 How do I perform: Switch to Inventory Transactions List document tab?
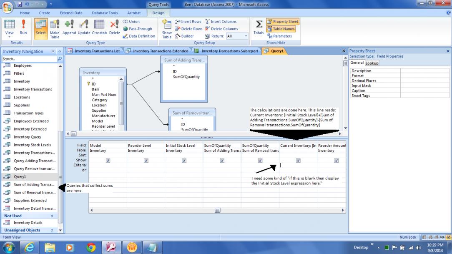tap(94, 51)
